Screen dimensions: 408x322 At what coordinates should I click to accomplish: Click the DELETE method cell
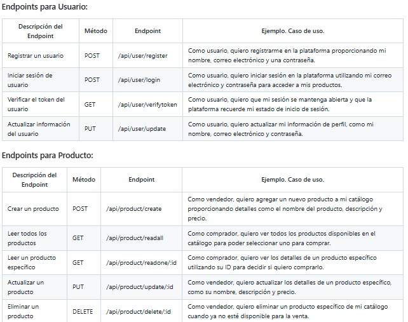tap(83, 312)
